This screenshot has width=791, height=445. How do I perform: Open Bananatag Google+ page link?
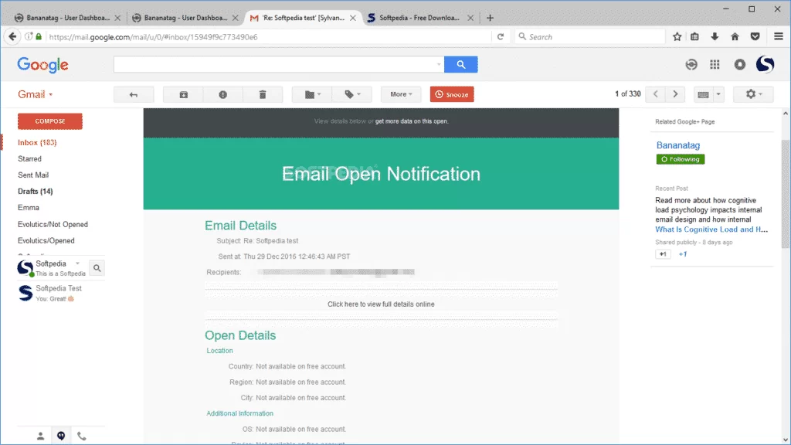678,145
